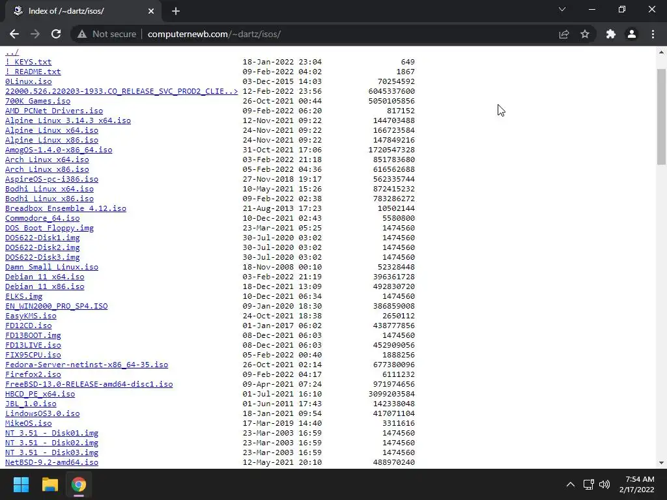Download Breadbox_Ensemble_4.12.iso
Image resolution: width=667 pixels, height=500 pixels.
coord(66,209)
